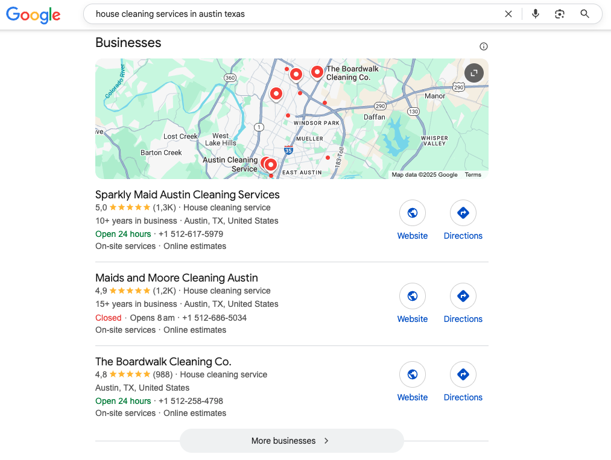Open Sparkly Maid Austin Cleaning Services listing

click(x=188, y=195)
